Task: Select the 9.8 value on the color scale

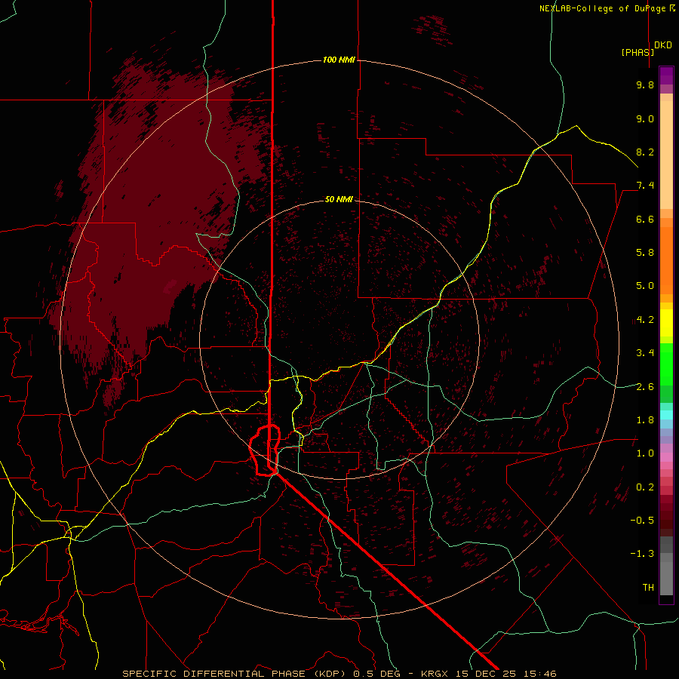Action: coord(645,84)
